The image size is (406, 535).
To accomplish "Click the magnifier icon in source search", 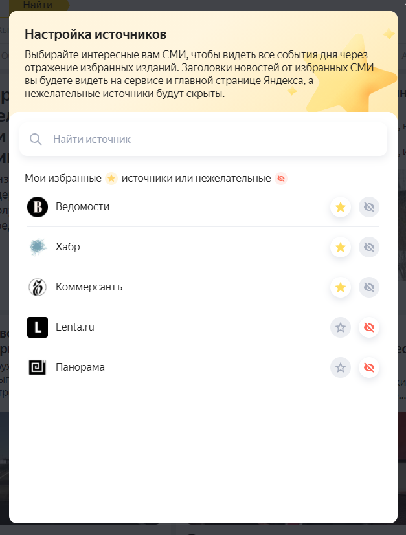I will click(36, 139).
